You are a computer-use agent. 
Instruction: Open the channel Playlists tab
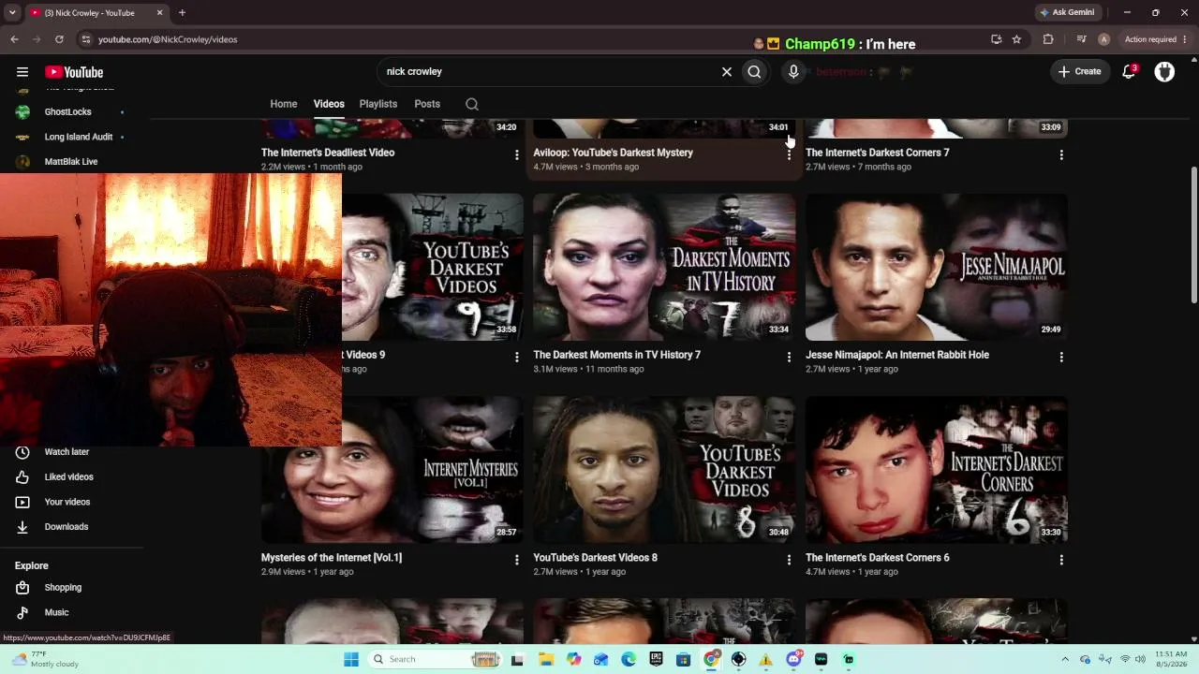click(378, 104)
